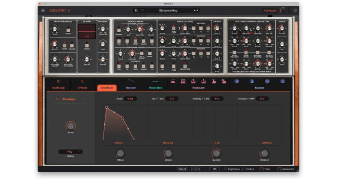Click the Scope LFO display
The height and width of the screenshot is (179, 337).
click(87, 31)
